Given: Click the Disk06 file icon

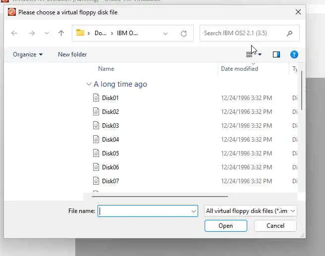Looking at the screenshot, I should (x=96, y=167).
